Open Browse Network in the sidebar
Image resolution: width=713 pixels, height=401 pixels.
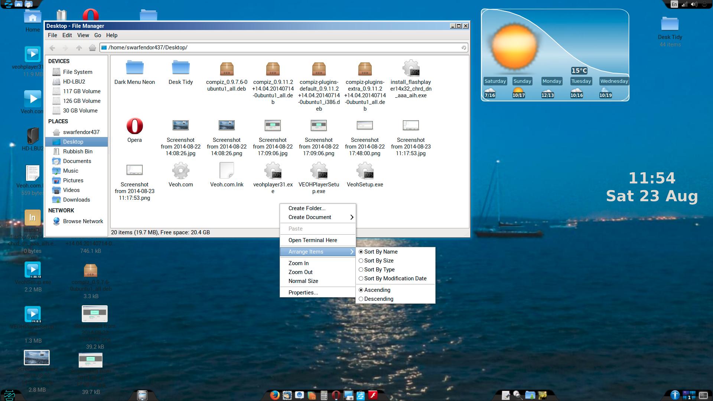[83, 221]
